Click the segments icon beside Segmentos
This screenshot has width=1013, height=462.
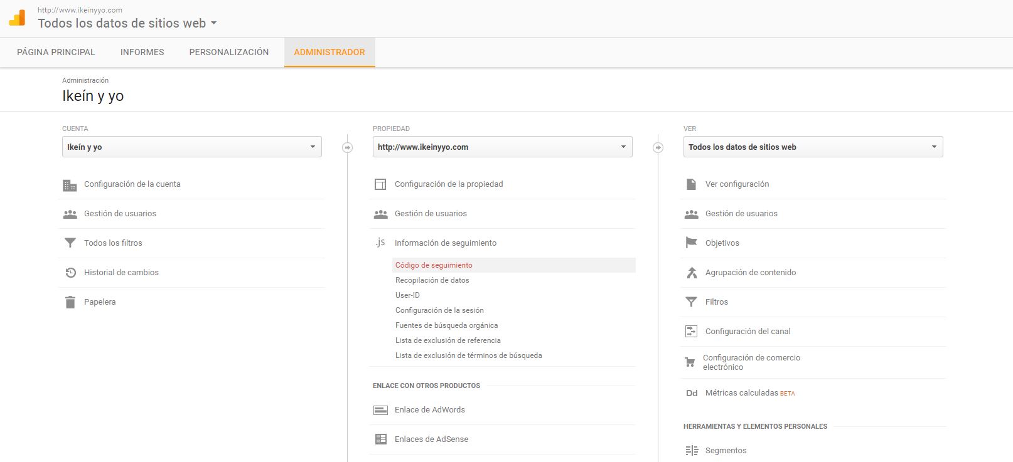[692, 451]
